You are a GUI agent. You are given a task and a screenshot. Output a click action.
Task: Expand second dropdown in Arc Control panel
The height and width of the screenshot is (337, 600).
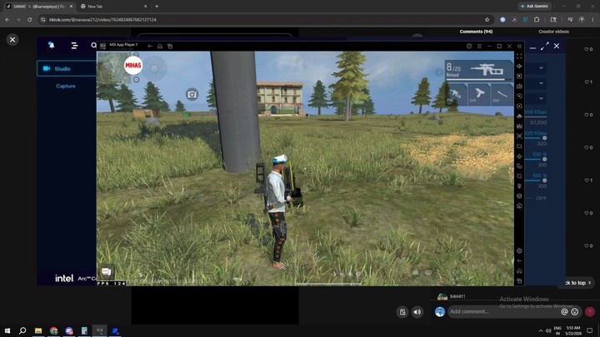click(541, 83)
